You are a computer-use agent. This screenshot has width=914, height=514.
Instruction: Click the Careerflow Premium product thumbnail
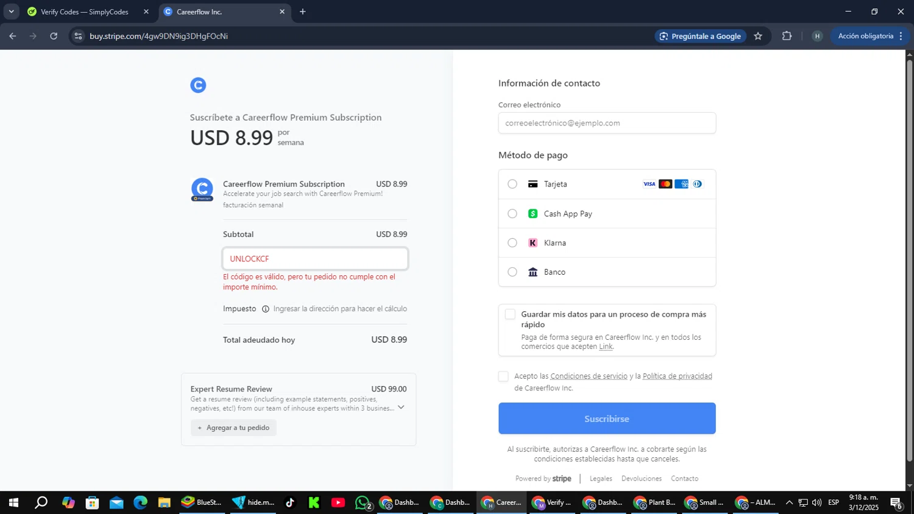point(202,189)
